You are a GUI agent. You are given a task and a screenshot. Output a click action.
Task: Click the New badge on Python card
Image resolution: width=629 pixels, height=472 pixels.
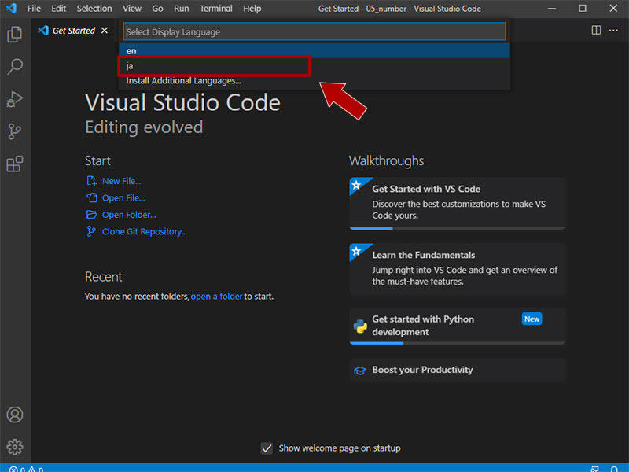(532, 319)
